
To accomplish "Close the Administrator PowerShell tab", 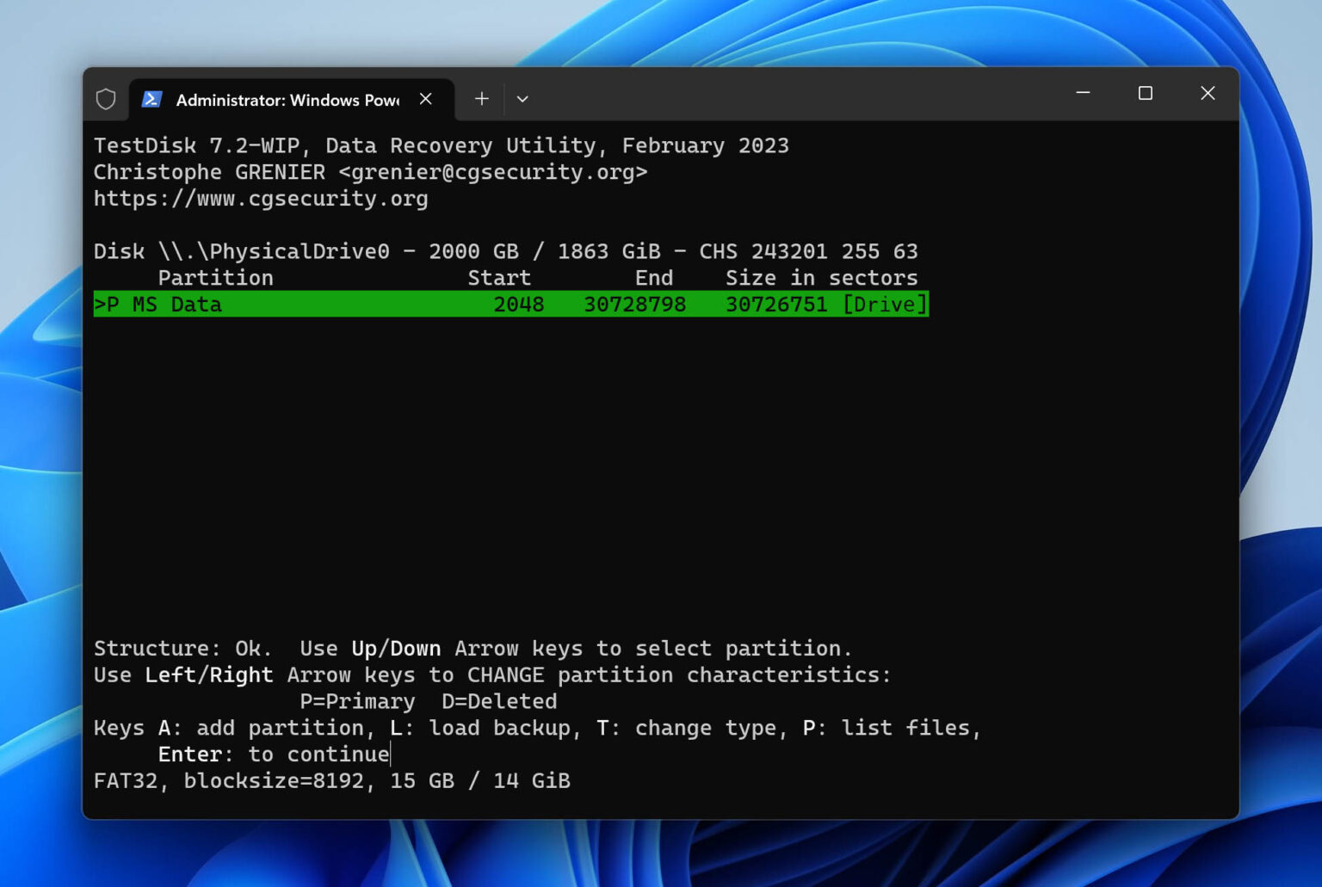I will [426, 99].
